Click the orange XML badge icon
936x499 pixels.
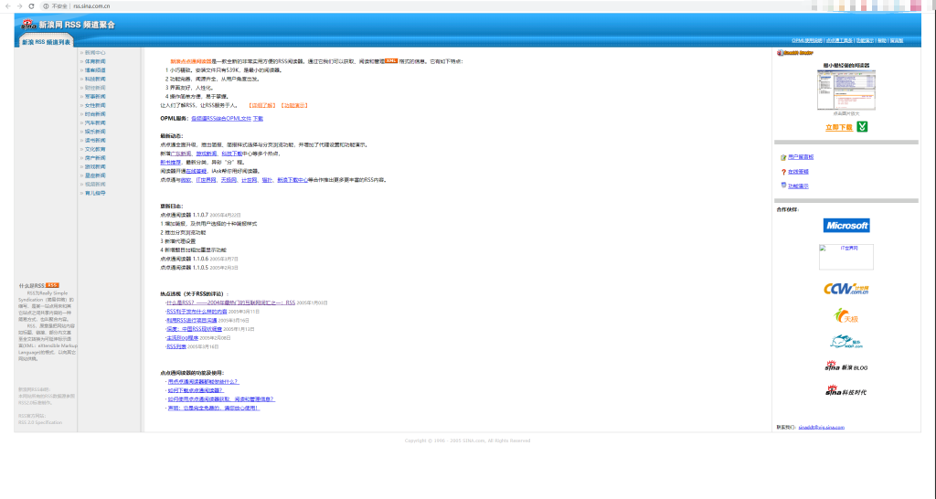(x=391, y=60)
